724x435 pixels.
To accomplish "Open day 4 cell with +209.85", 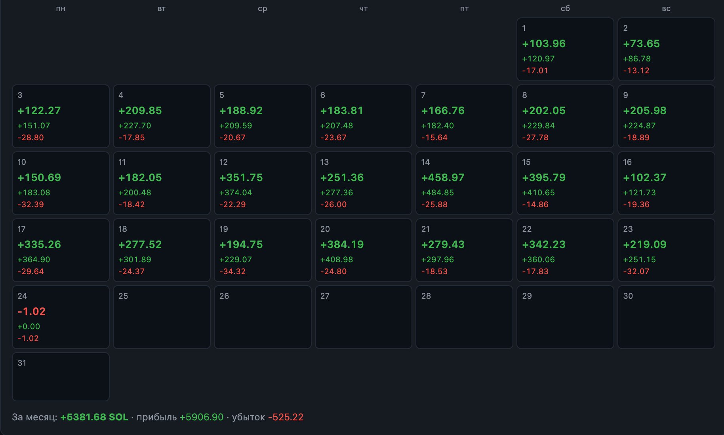I will coord(162,116).
